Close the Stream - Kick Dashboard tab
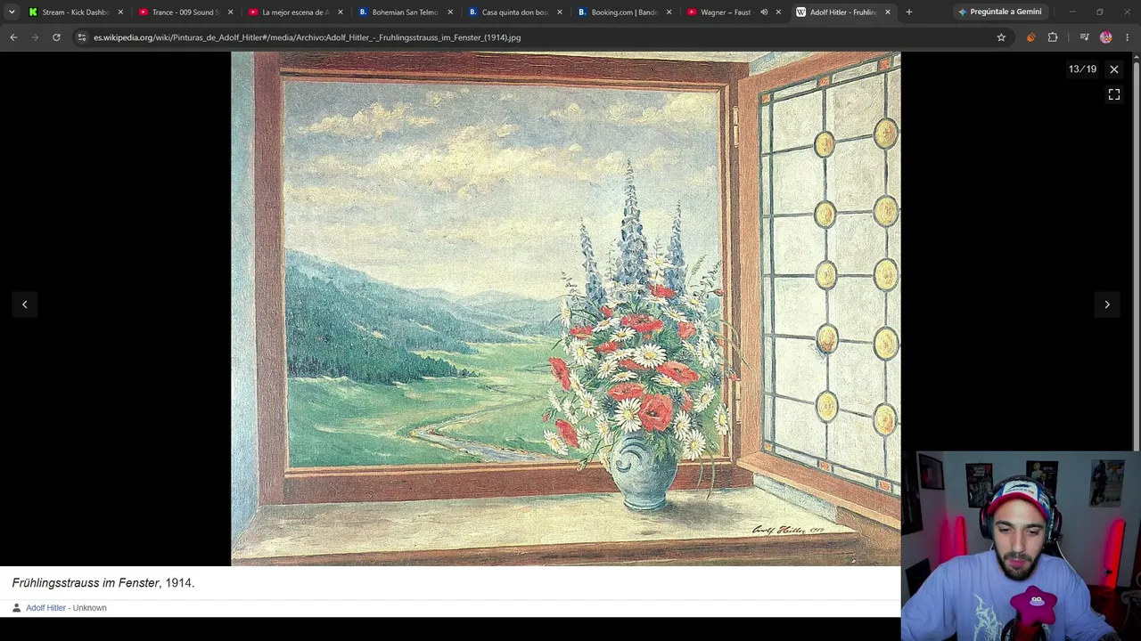This screenshot has width=1141, height=641. (x=120, y=12)
